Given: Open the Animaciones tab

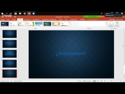Looking at the screenshot, I should [36, 20].
